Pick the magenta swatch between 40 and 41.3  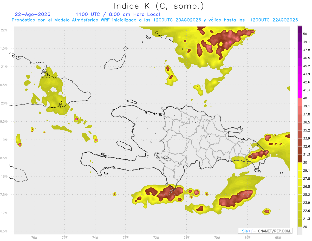click(300, 94)
